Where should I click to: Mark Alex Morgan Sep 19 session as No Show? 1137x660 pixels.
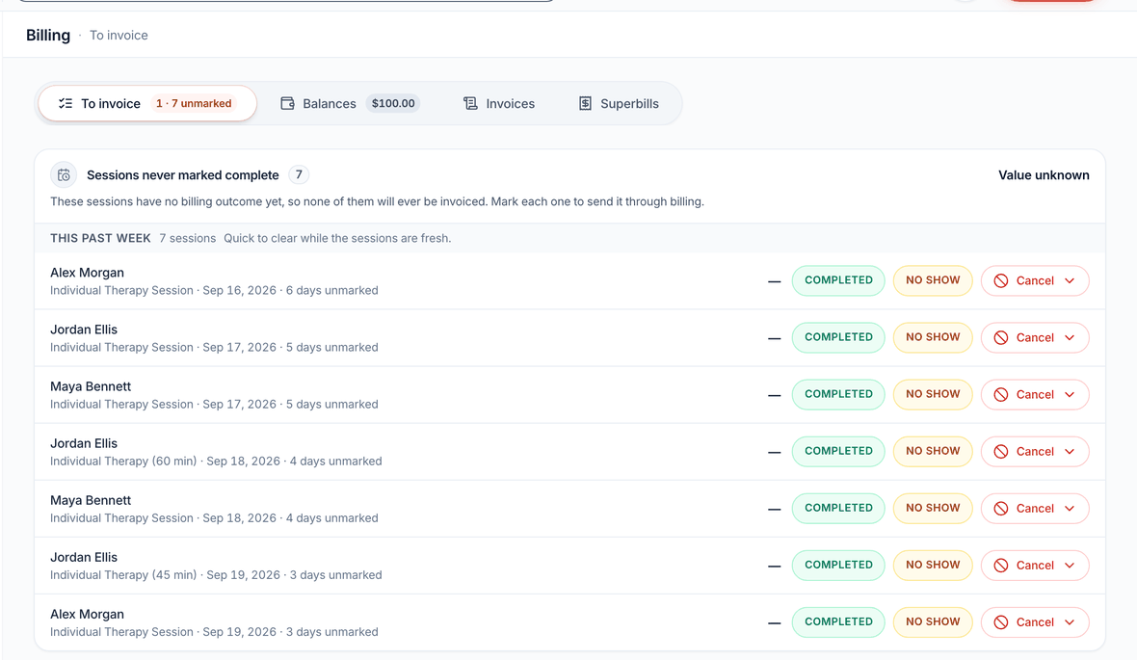coord(933,622)
